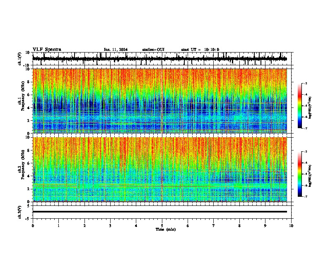Click the time axis tick label "4"
Screen dimensions: 328x253
136,226
